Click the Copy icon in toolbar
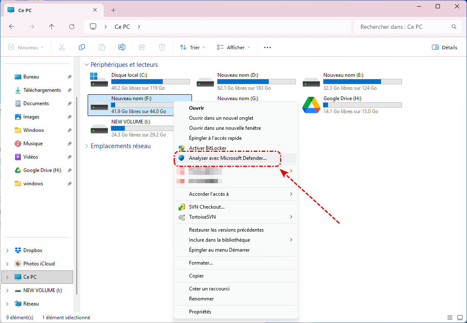 coord(82,48)
